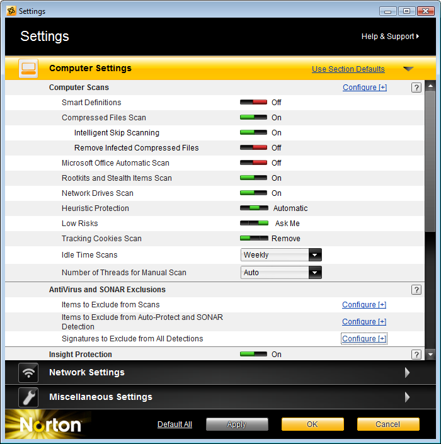The height and width of the screenshot is (444, 441).
Task: Click the scrollbar up arrow
Action: click(430, 86)
